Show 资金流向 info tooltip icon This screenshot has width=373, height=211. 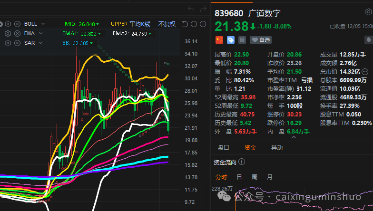click(x=242, y=162)
